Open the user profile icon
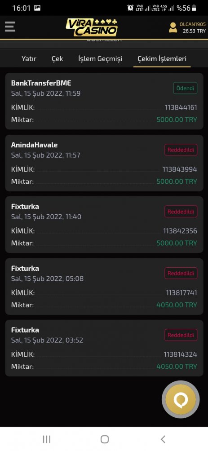This screenshot has width=208, height=451. (x=173, y=27)
